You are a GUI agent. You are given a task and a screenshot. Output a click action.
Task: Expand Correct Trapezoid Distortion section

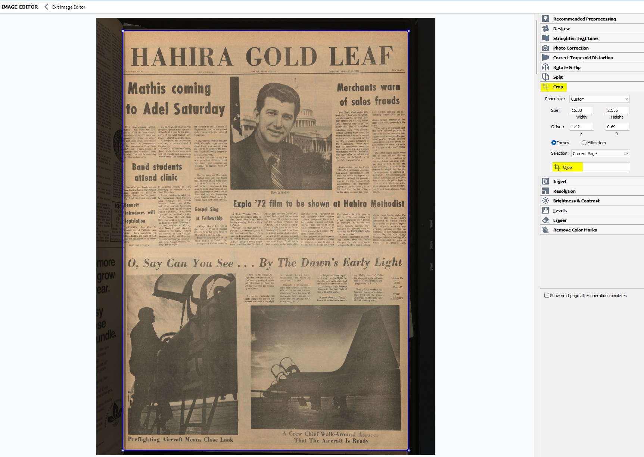point(583,58)
